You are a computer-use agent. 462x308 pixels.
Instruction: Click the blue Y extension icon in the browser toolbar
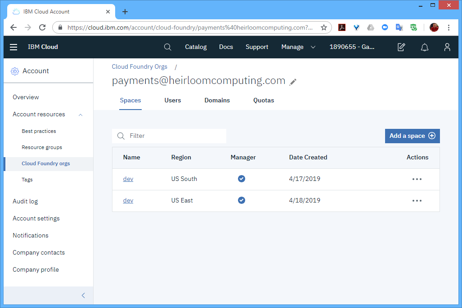click(357, 28)
